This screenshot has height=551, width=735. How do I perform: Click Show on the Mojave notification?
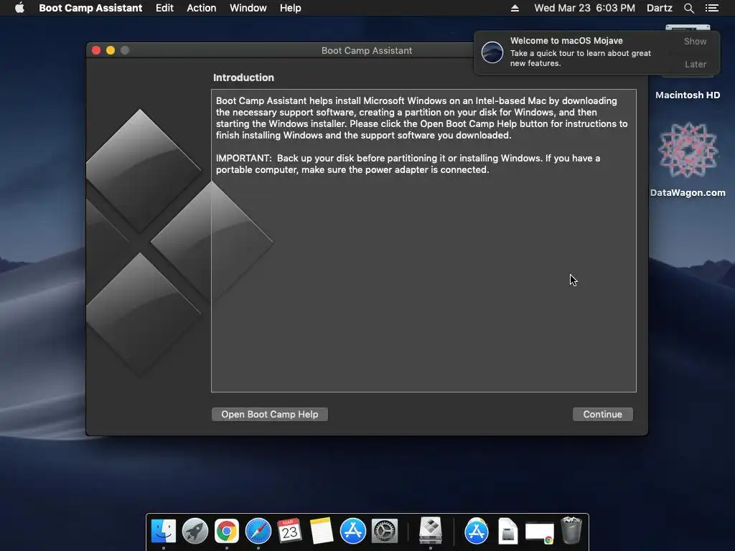click(x=695, y=41)
